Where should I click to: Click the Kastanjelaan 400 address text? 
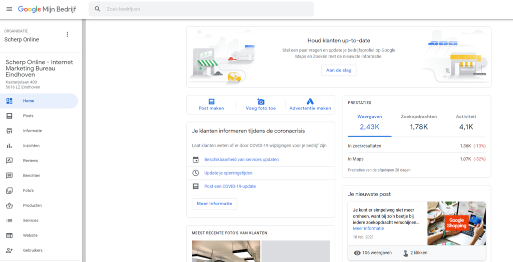21,82
